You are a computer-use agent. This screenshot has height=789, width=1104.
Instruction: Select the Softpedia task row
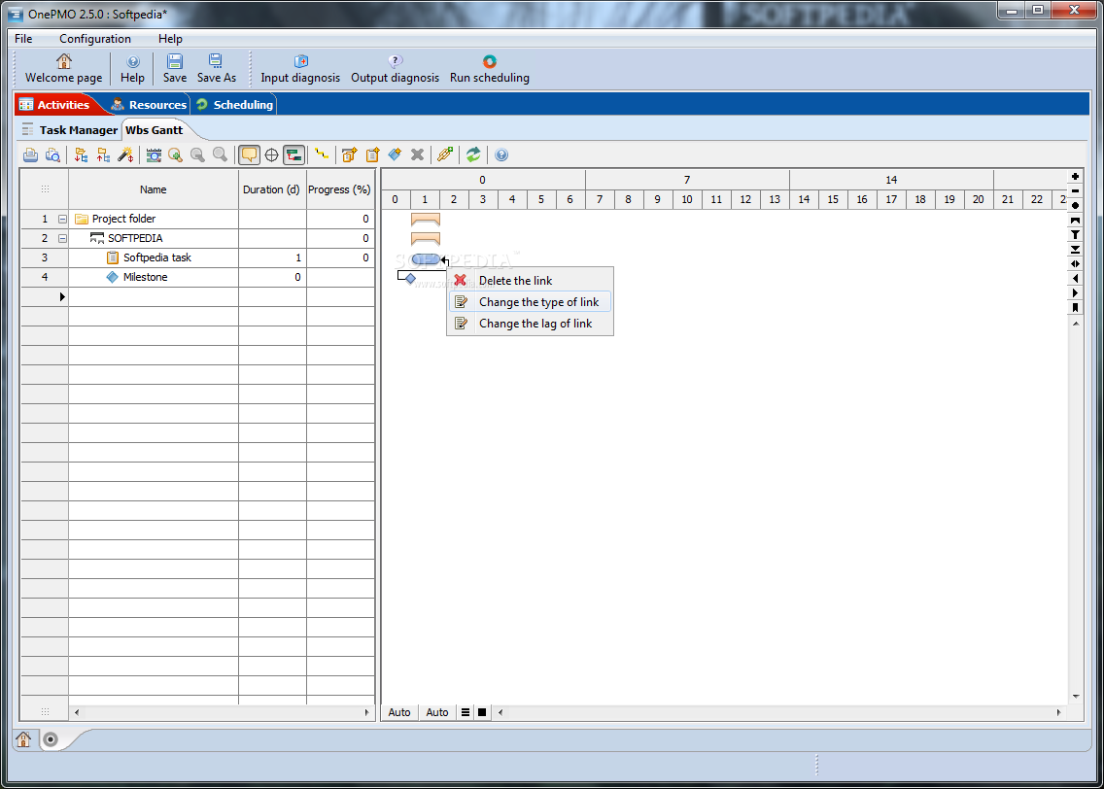pyautogui.click(x=197, y=257)
